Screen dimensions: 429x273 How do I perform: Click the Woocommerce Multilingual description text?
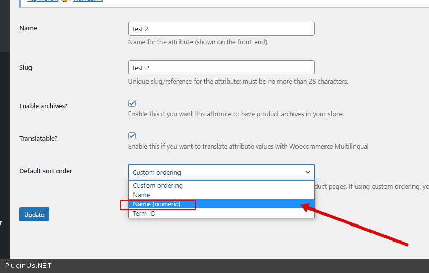point(248,147)
